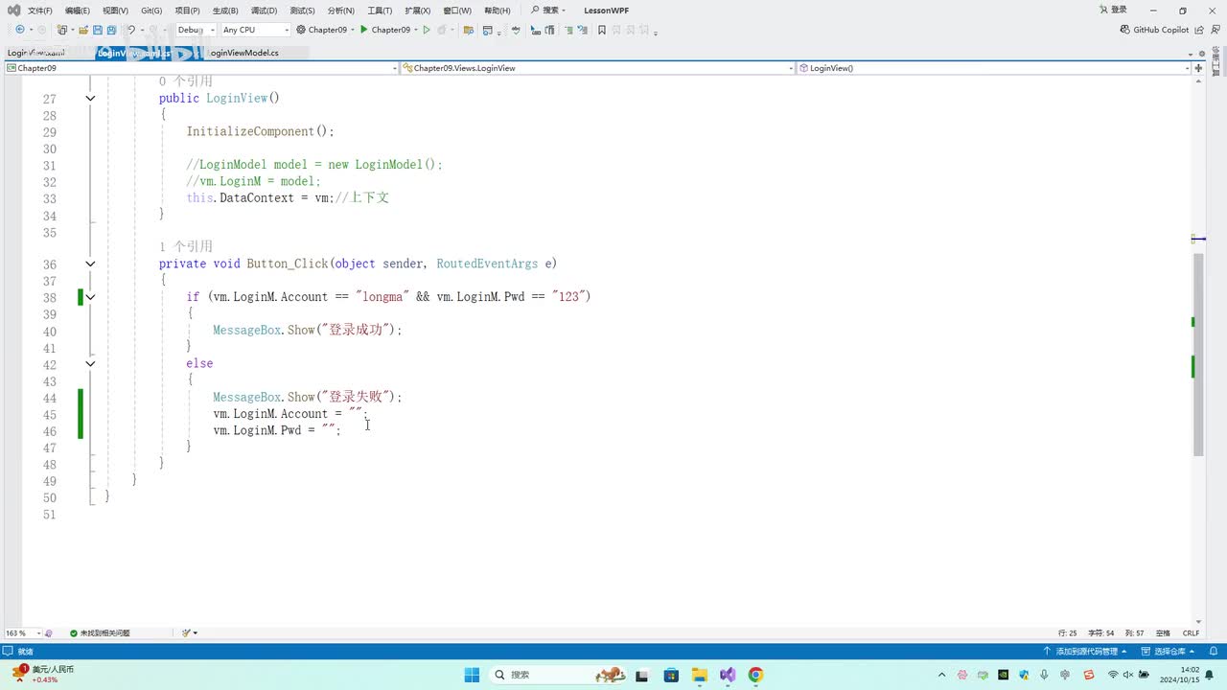Click the 搜索 box in the title bar
This screenshot has height=690, width=1227.
(548, 11)
